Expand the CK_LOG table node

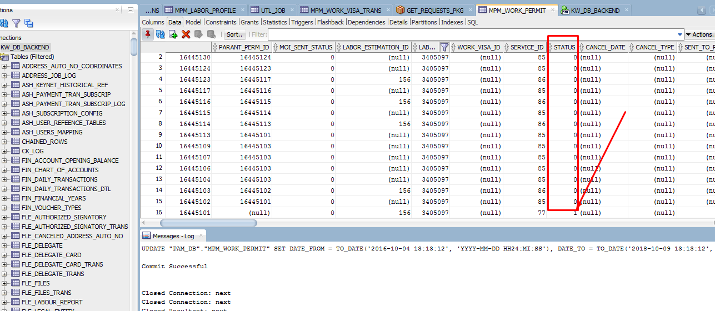[4, 151]
